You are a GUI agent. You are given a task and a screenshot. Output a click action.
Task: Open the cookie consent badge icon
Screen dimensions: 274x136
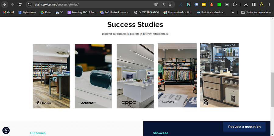(6, 130)
